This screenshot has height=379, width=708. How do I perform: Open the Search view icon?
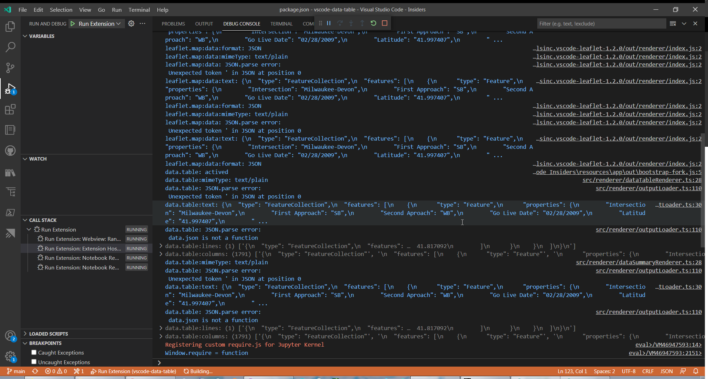(x=10, y=47)
